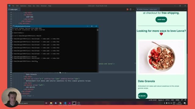Screen dimensions: 195x109
Task: Click the 'Spaces: 3' status bar item
Action: tap(161, 100)
